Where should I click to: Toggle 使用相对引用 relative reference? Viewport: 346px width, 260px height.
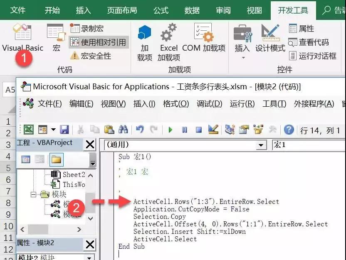99,42
